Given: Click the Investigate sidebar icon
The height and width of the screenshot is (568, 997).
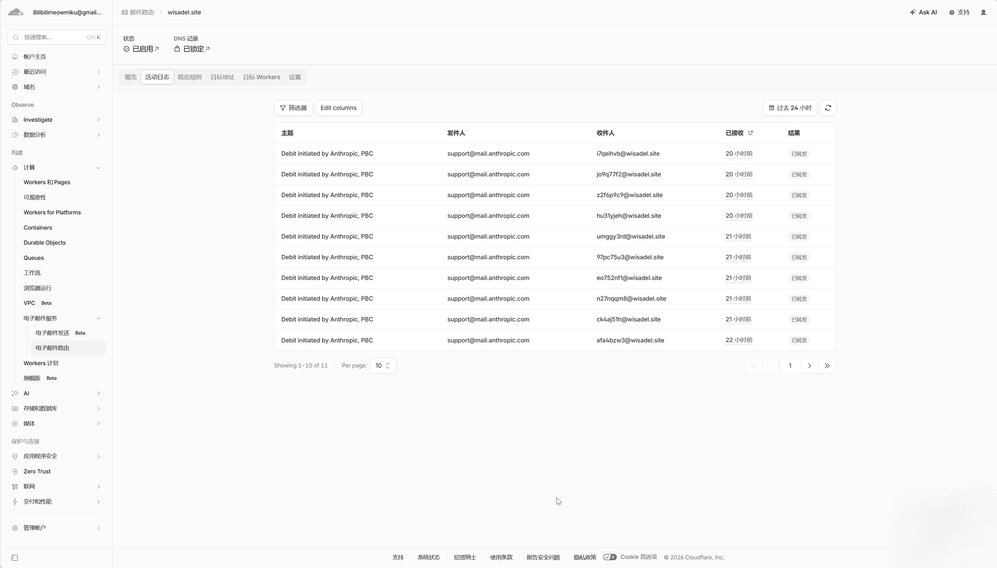Looking at the screenshot, I should tap(15, 120).
